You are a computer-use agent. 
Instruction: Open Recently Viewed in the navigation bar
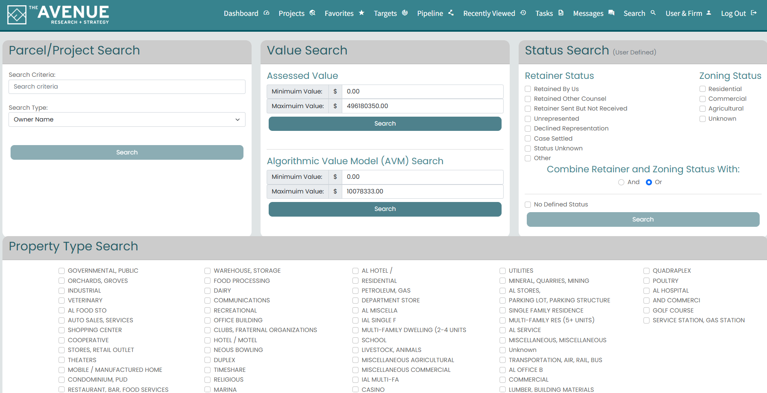point(489,13)
